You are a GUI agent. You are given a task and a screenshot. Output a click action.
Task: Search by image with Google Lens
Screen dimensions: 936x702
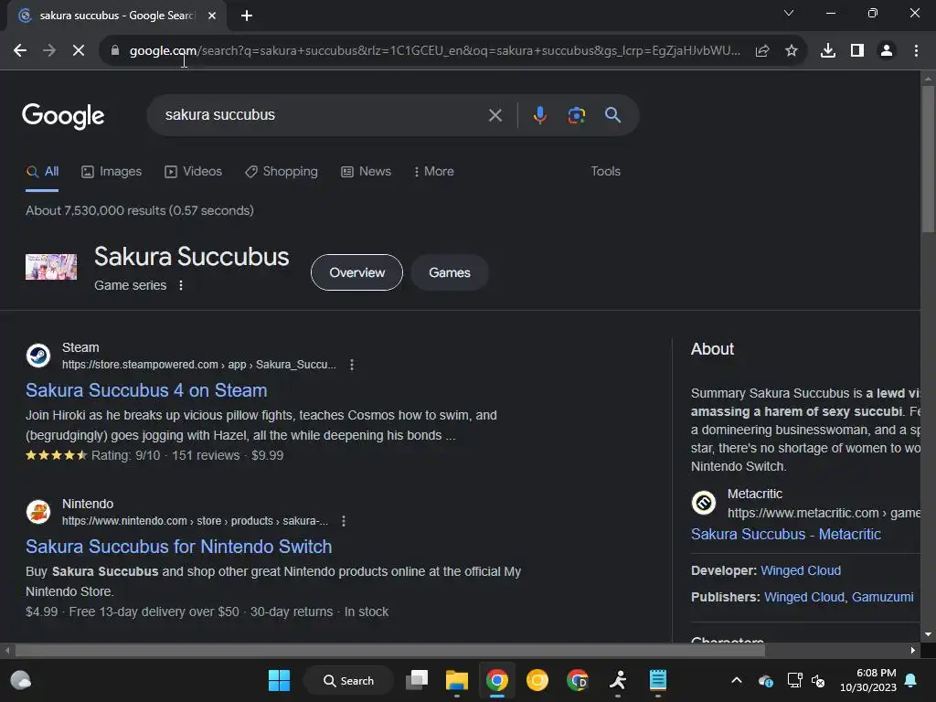pos(577,115)
